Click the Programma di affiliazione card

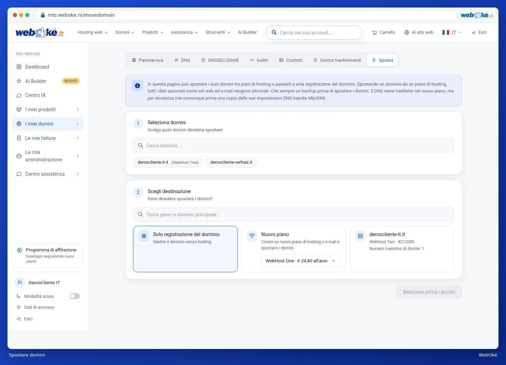[48, 255]
